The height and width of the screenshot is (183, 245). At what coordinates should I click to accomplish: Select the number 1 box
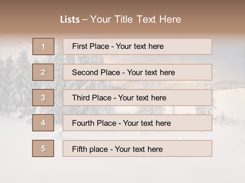43,47
